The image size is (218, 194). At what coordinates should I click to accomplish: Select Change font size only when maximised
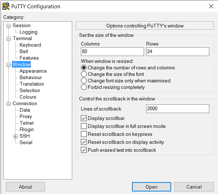coord(84,81)
